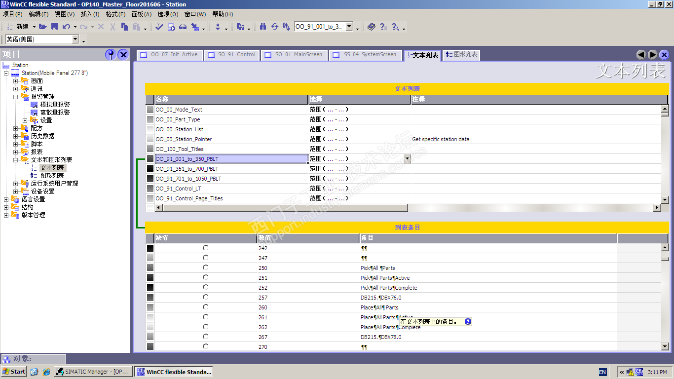Collapse the 文本和图形列表 folder

pos(15,160)
